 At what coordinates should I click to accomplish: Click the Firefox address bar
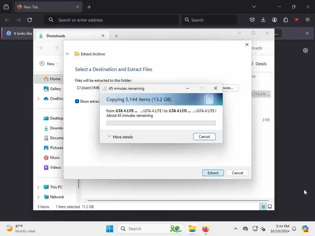(111, 20)
